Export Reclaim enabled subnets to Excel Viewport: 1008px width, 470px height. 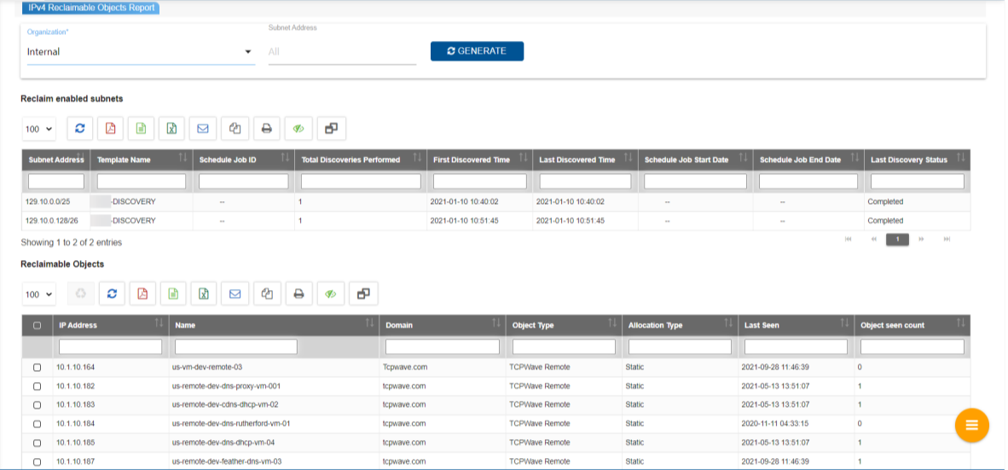(x=172, y=129)
